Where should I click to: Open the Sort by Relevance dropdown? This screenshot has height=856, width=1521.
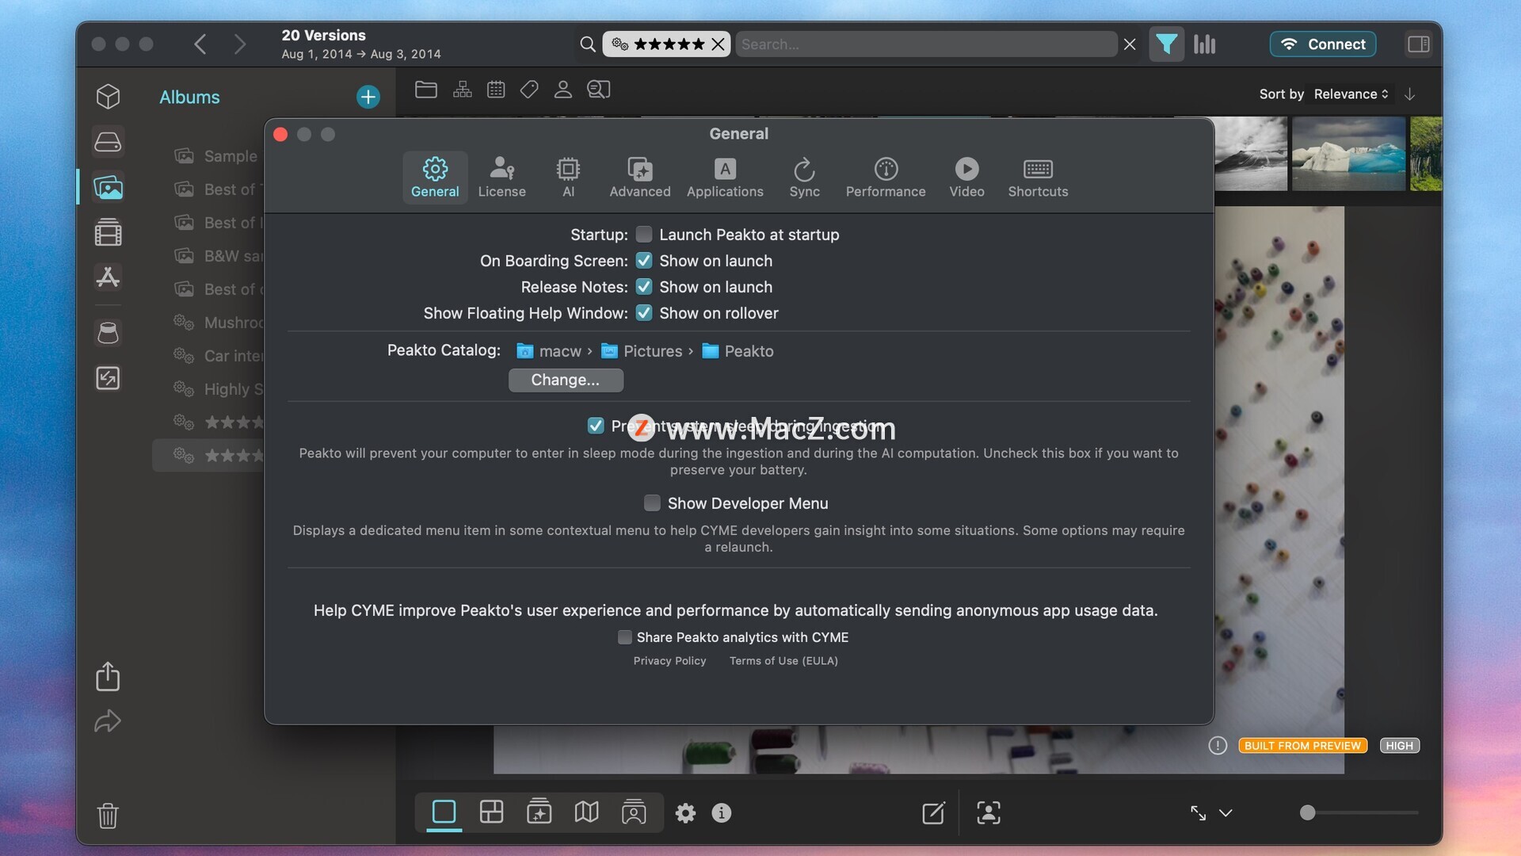pyautogui.click(x=1351, y=94)
